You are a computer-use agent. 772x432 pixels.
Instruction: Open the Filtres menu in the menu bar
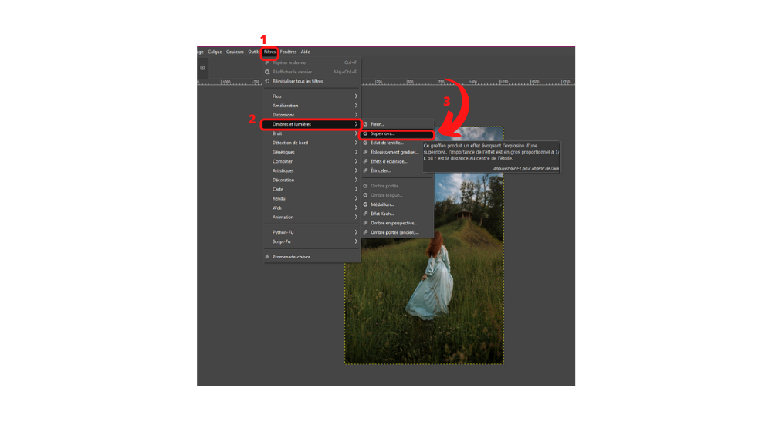pyautogui.click(x=269, y=52)
